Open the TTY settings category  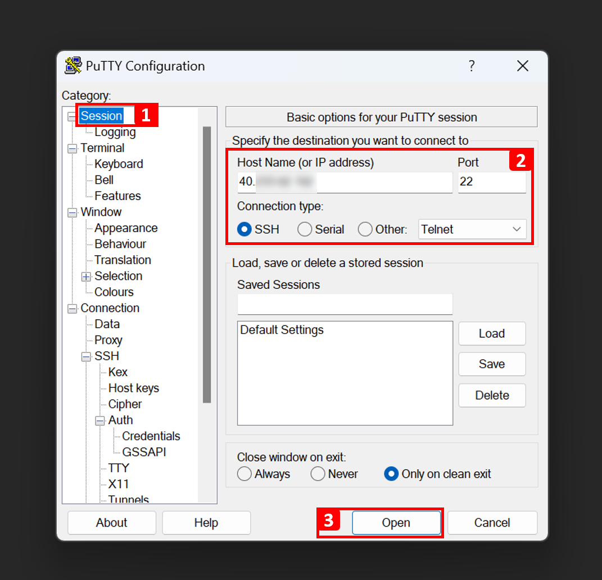pos(119,468)
